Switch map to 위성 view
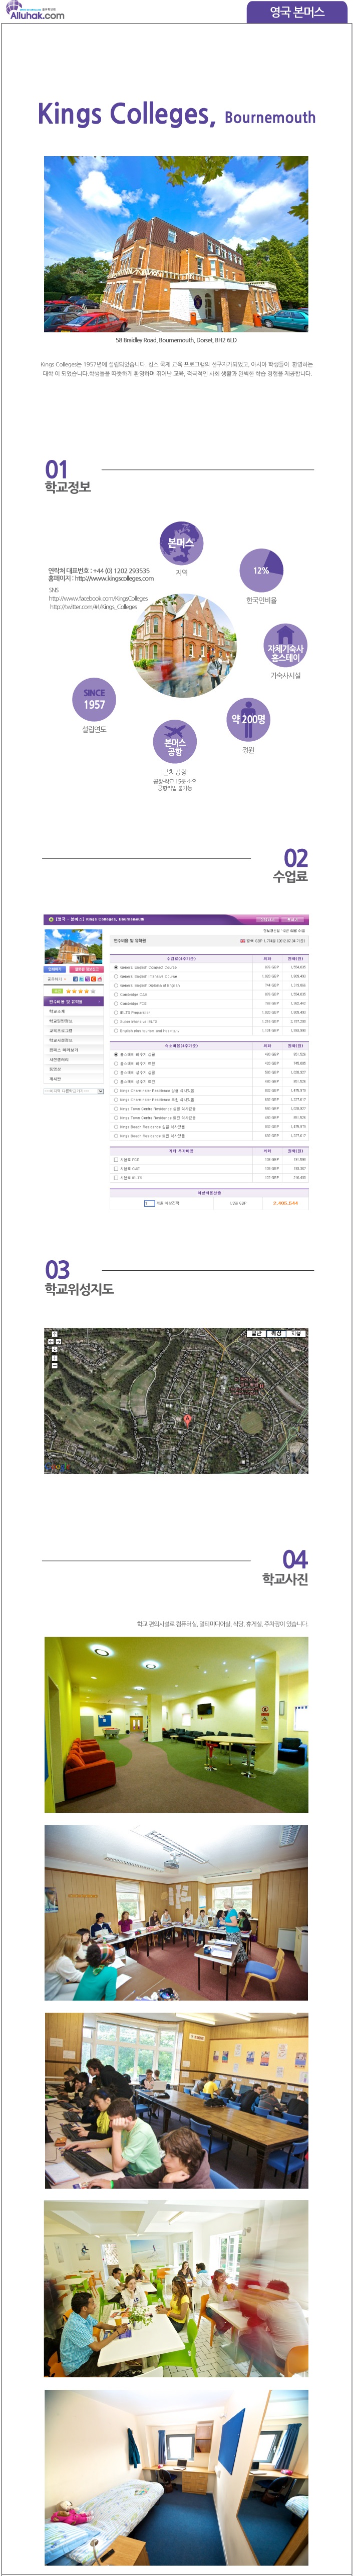Viewport: 354px width, 2576px height. pyautogui.click(x=276, y=1333)
